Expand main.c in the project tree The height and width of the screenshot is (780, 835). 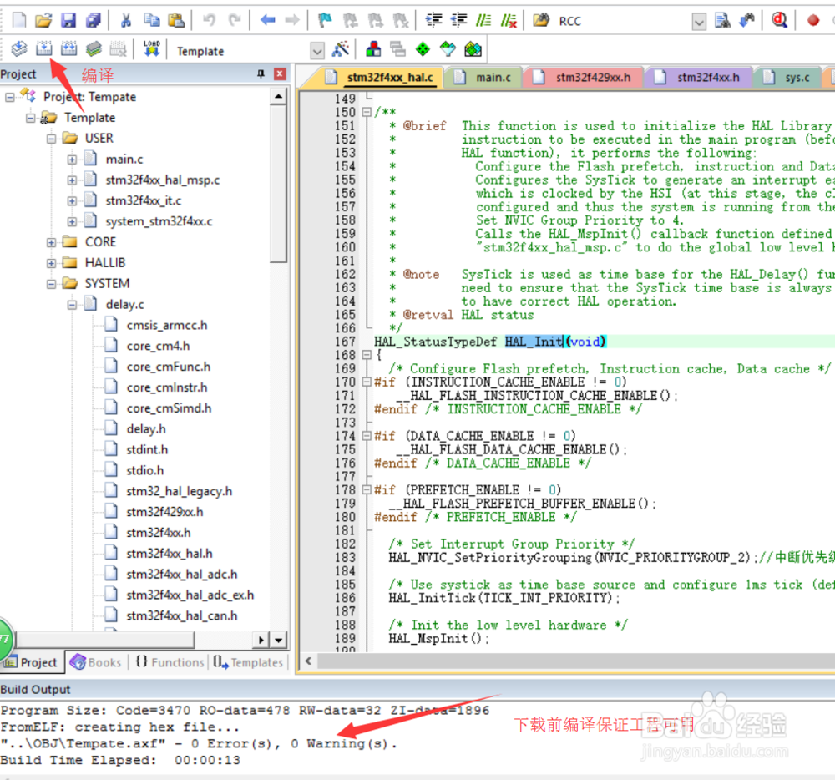[x=72, y=160]
